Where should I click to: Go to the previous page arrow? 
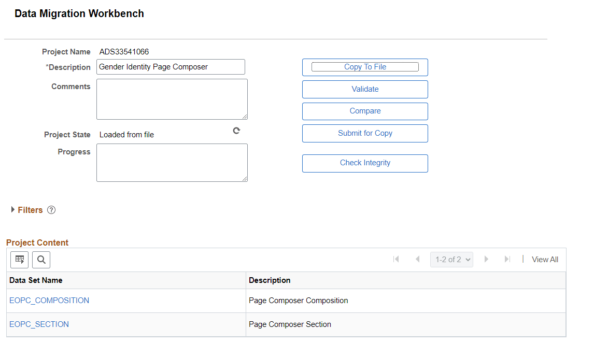(x=418, y=259)
